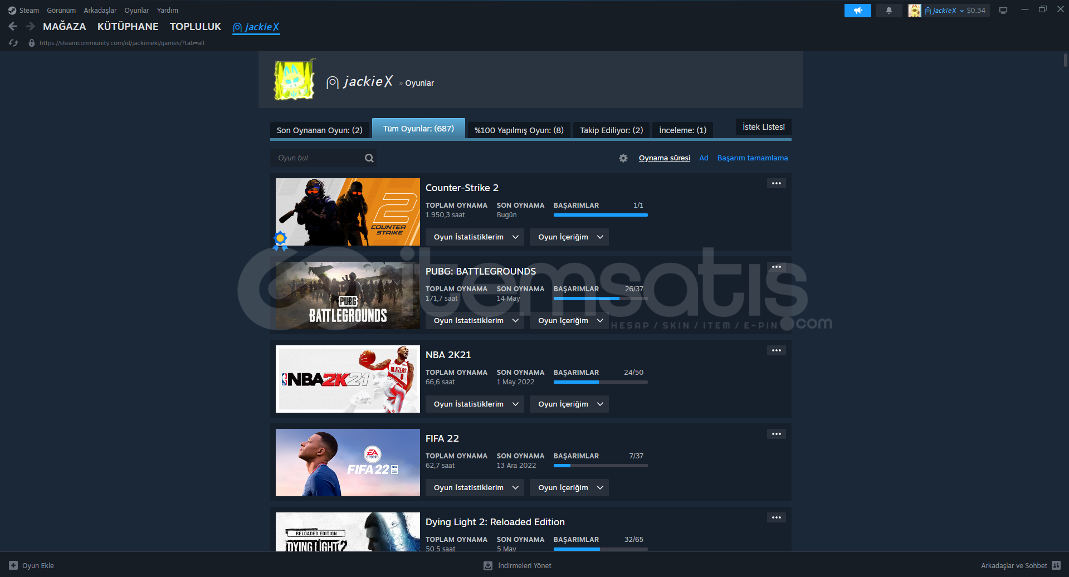Go to TOPLULUK section
Screen dimensions: 1069x577
point(196,27)
